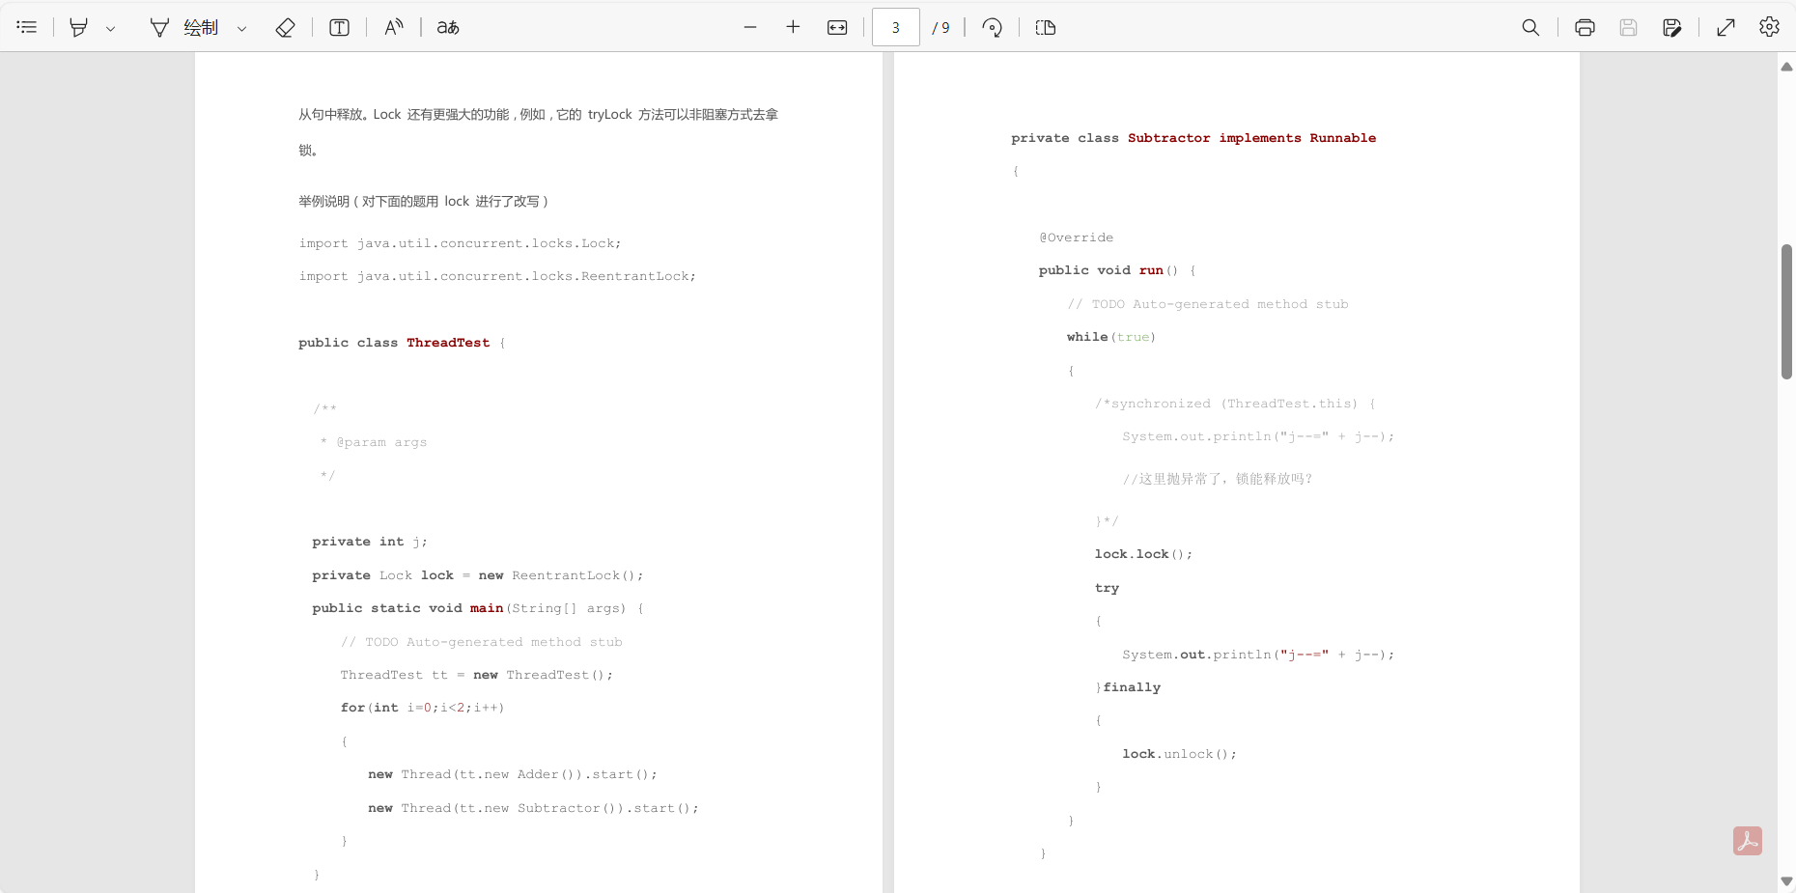Click the 'private int j;' line

coord(370,542)
